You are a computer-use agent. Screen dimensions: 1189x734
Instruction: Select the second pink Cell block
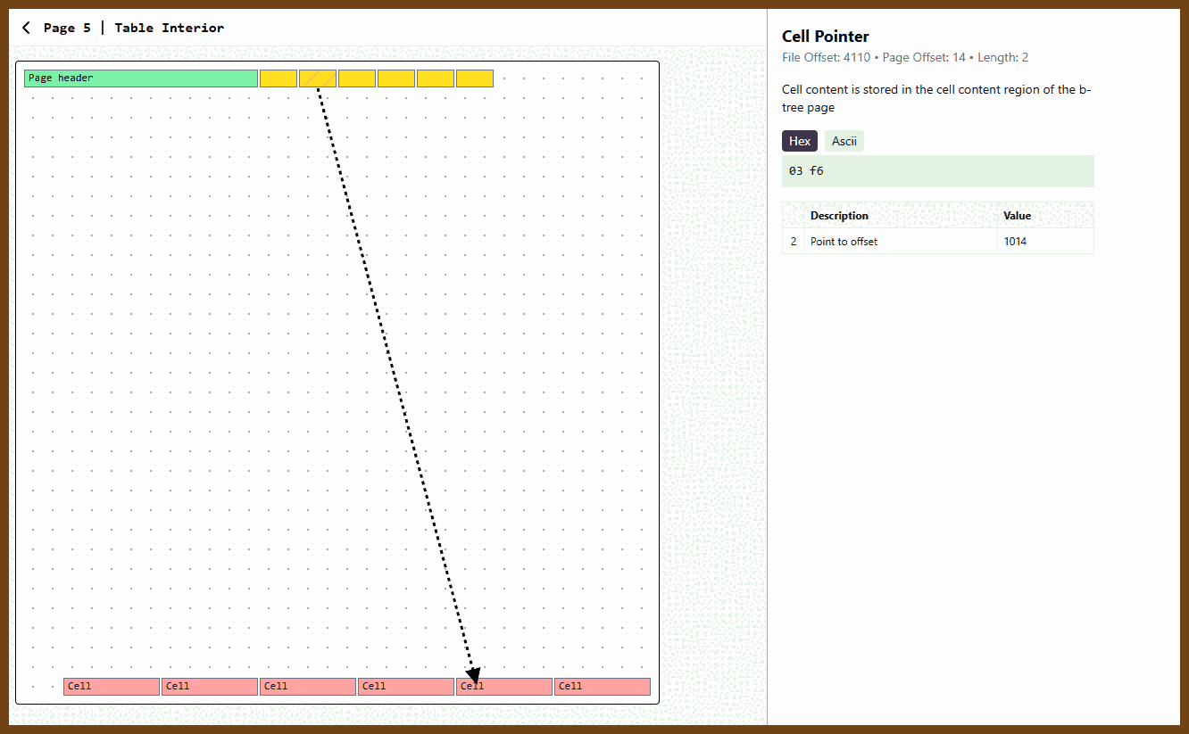pos(210,687)
